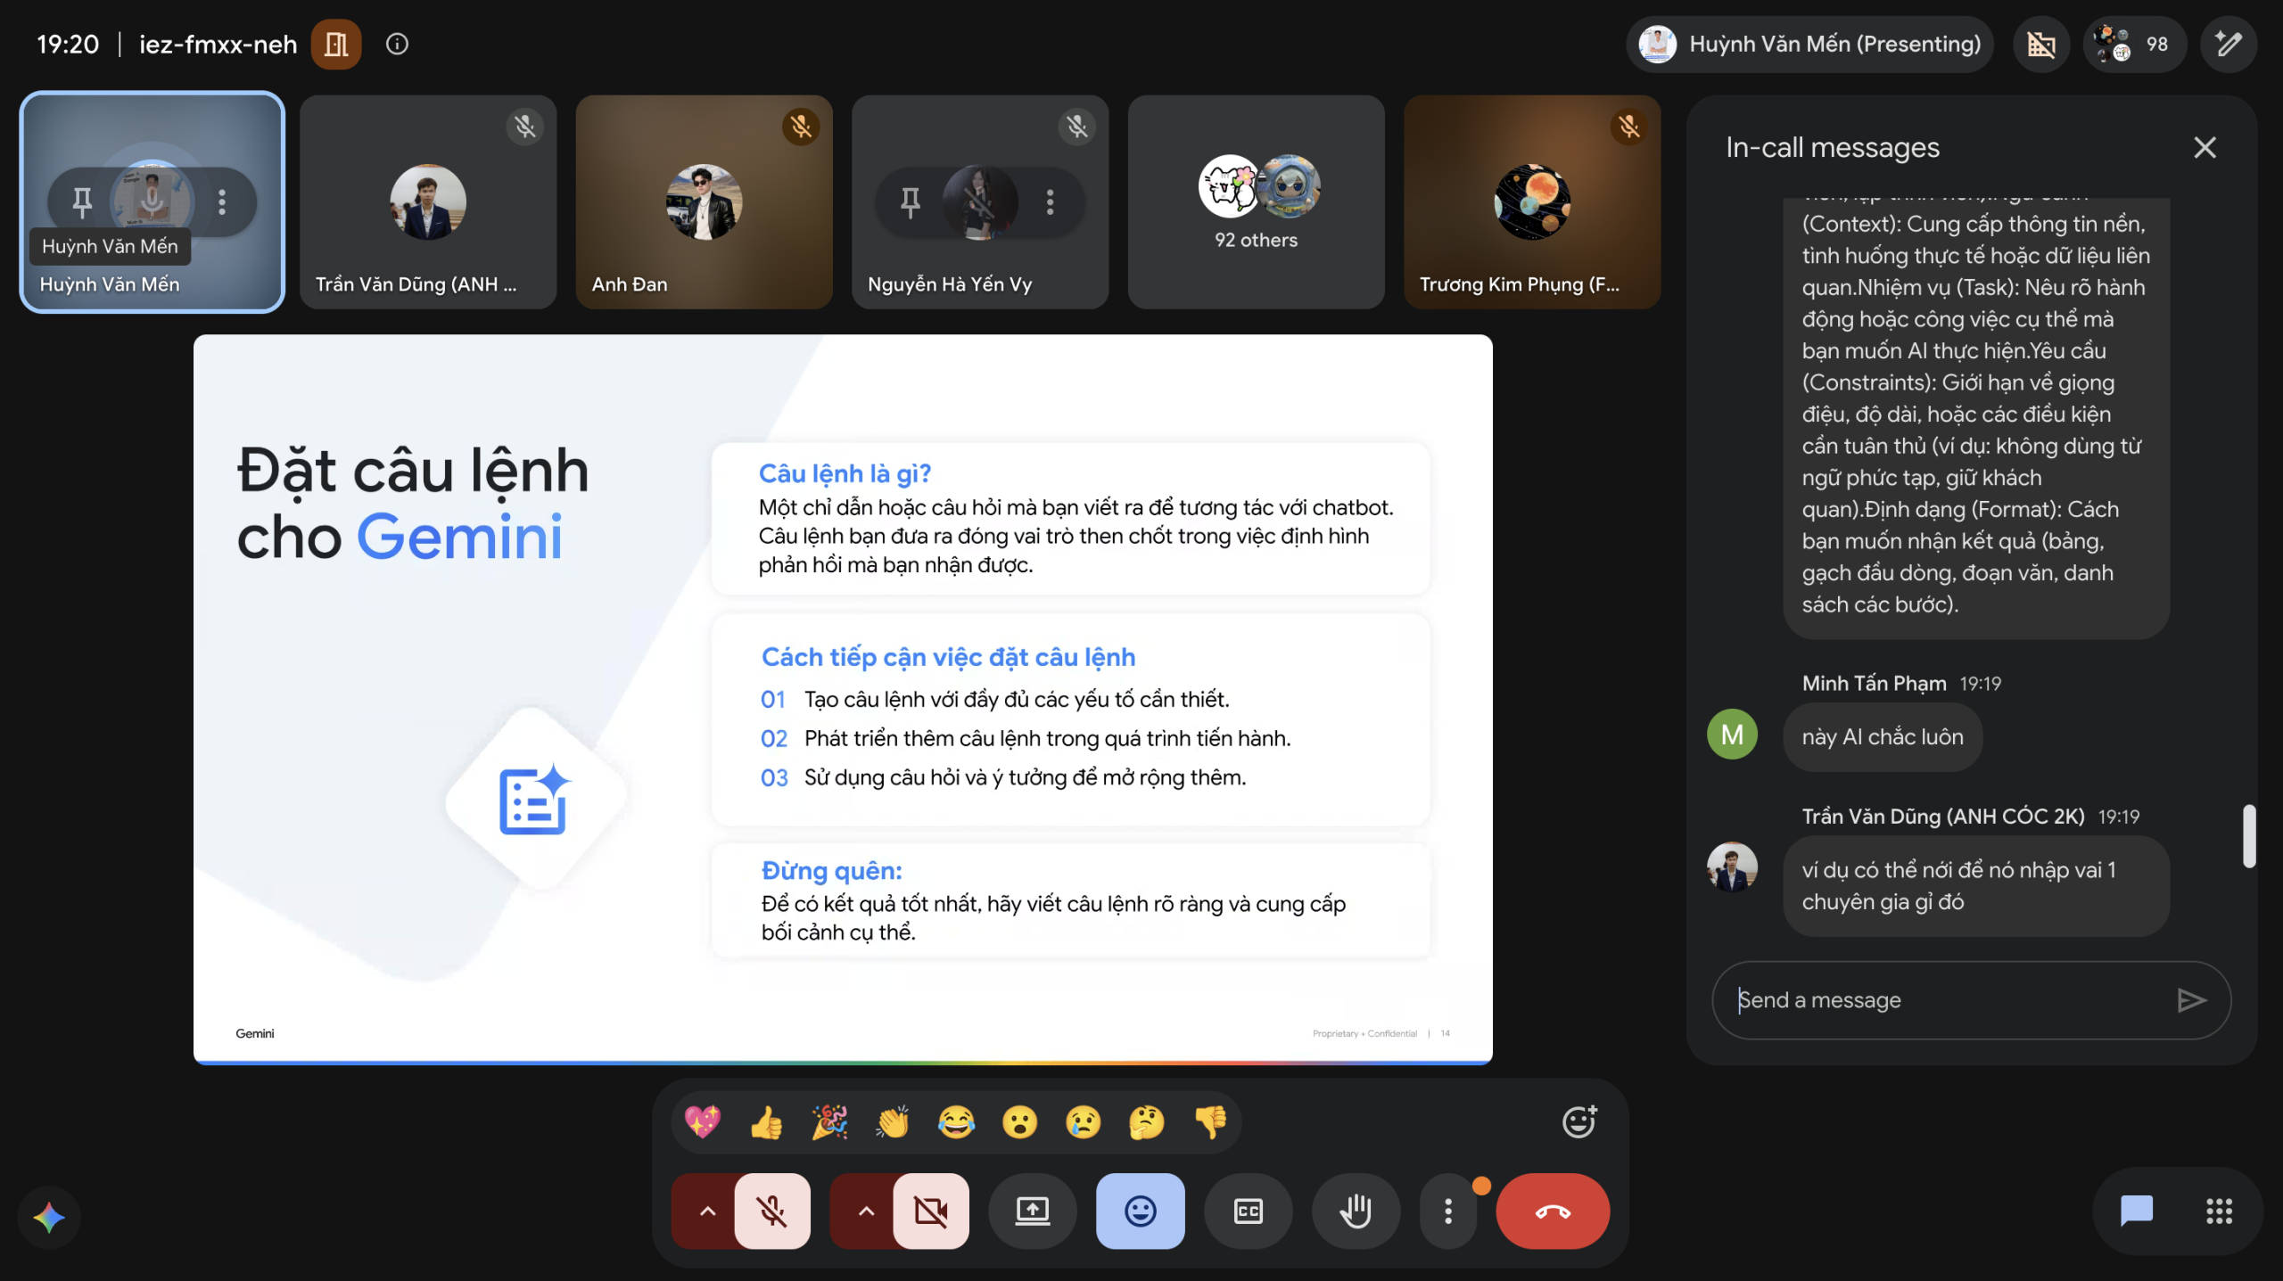The width and height of the screenshot is (2283, 1281).
Task: Click the sender name Minh Tấn Phạm
Action: 1874,684
